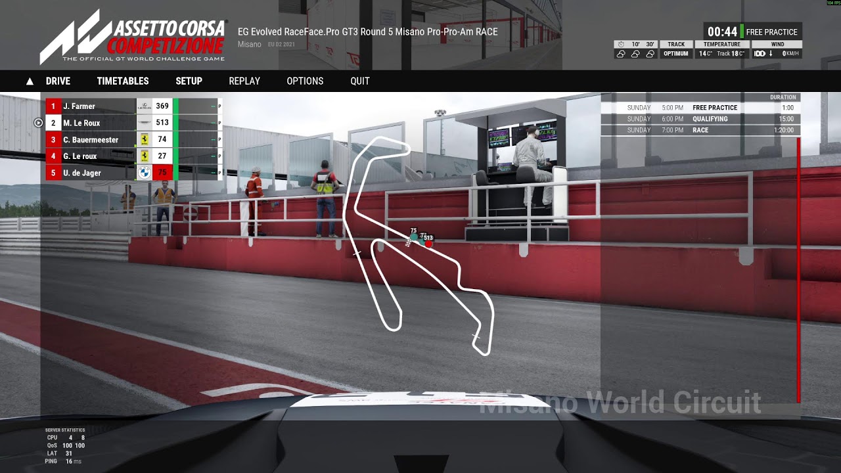Screen dimensions: 841x473
Task: Select QUIT in the menu bar
Action: [x=360, y=81]
